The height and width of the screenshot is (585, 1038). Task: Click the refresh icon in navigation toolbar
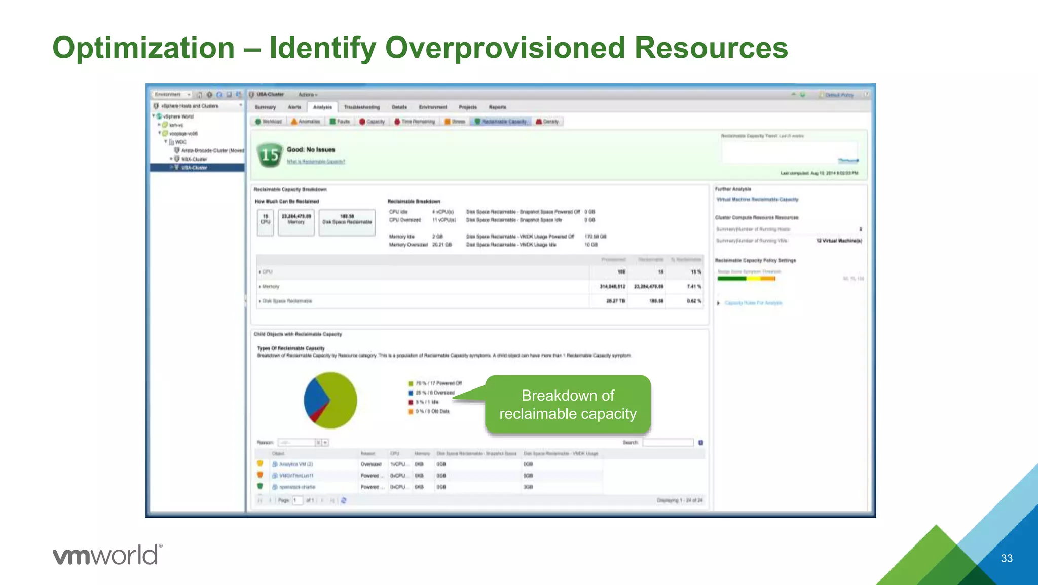click(219, 95)
